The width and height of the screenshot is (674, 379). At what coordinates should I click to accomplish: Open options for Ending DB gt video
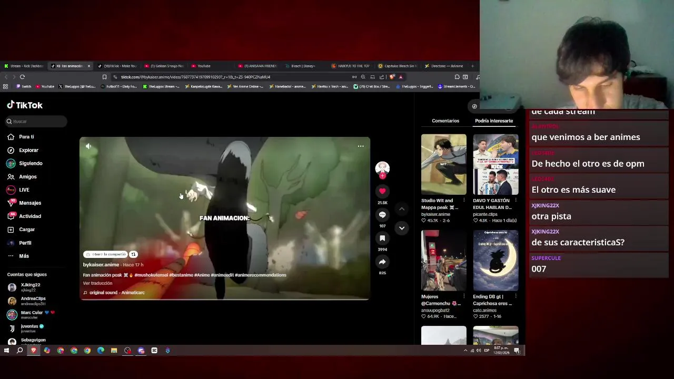(x=516, y=296)
